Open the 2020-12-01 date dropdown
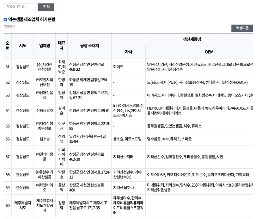262x219 pixels. pos(20,7)
